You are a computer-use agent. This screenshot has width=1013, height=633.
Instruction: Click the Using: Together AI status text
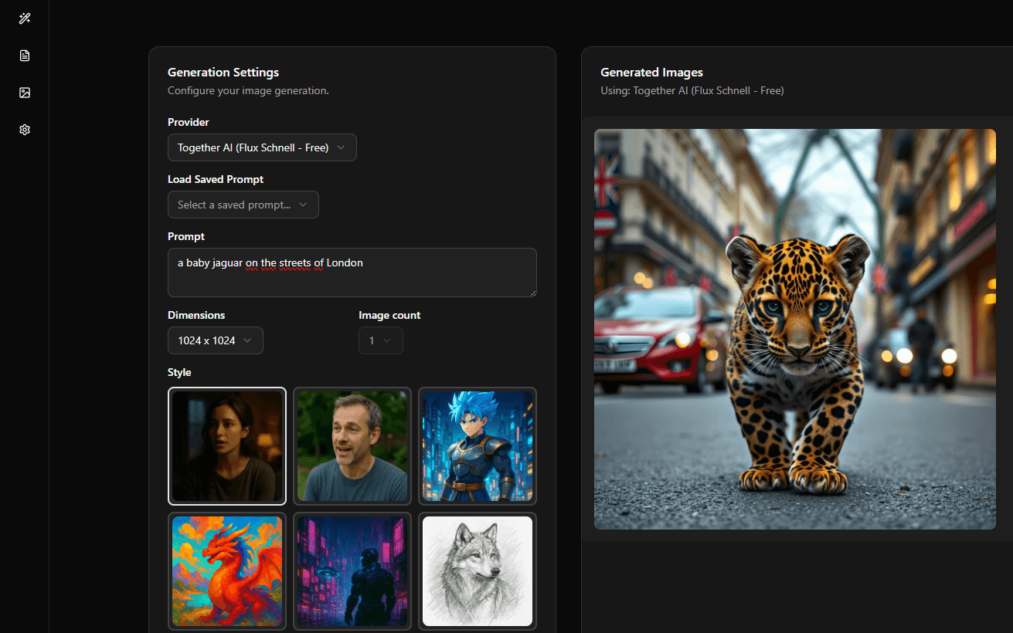coord(692,90)
